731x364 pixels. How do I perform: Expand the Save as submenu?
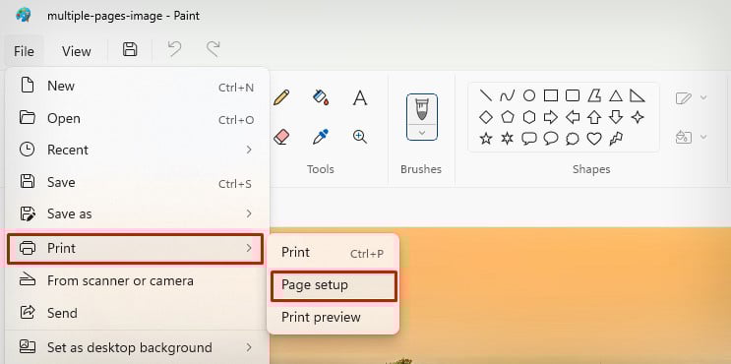[137, 213]
